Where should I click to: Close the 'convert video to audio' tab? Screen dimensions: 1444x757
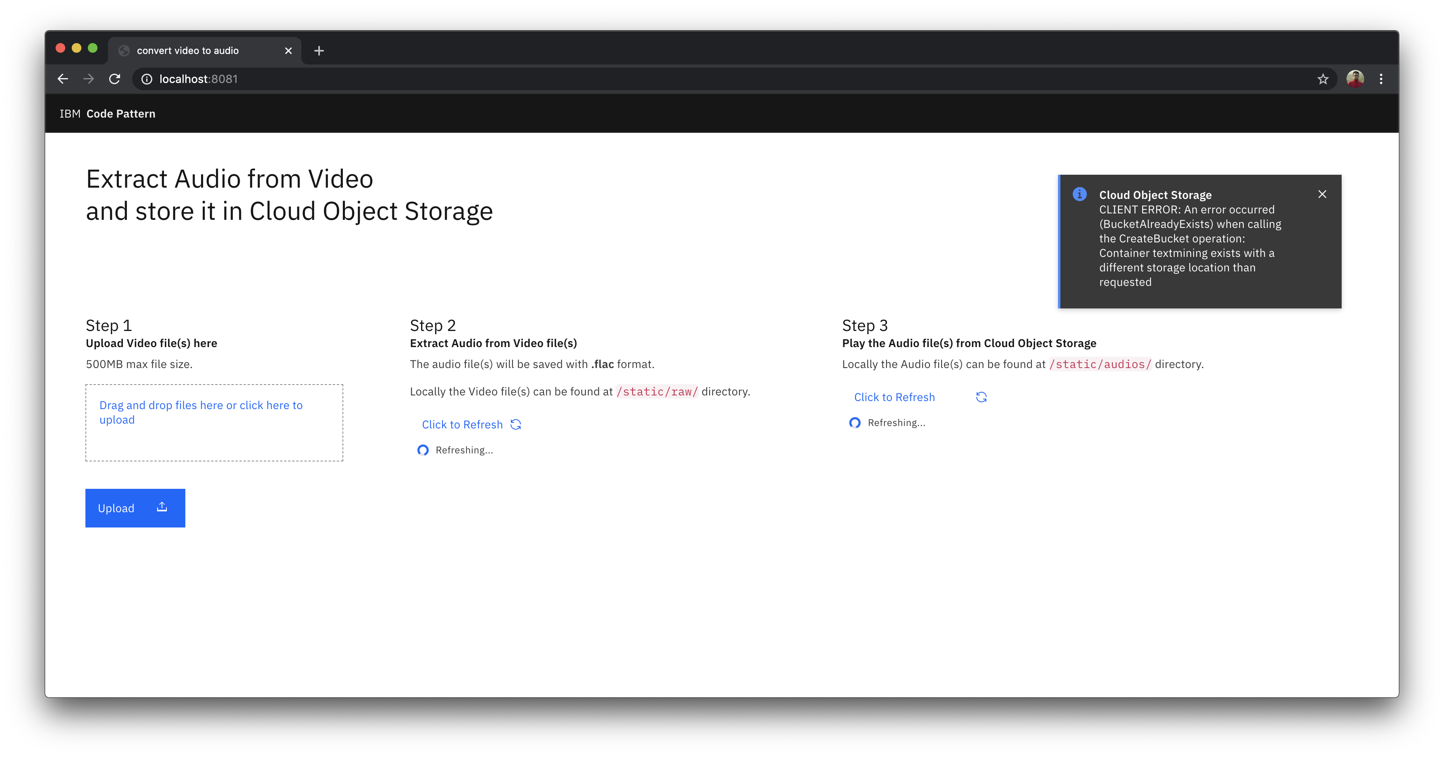tap(288, 50)
